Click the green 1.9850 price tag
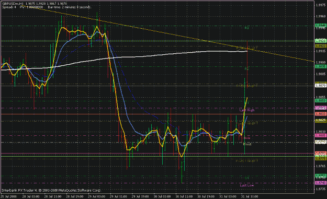This screenshot has height=199, width=327. (x=321, y=101)
